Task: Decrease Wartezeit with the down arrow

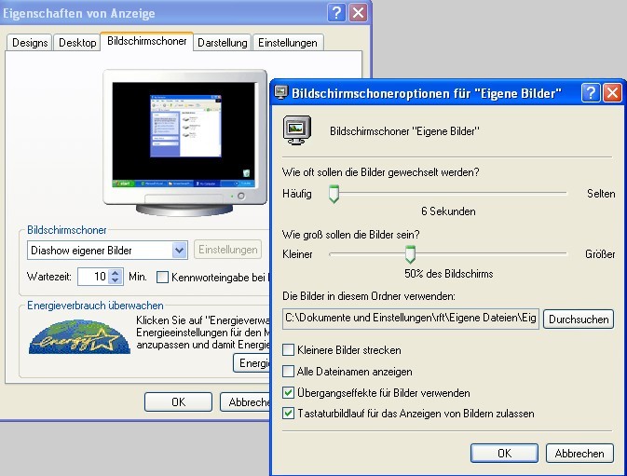Action: pyautogui.click(x=116, y=280)
